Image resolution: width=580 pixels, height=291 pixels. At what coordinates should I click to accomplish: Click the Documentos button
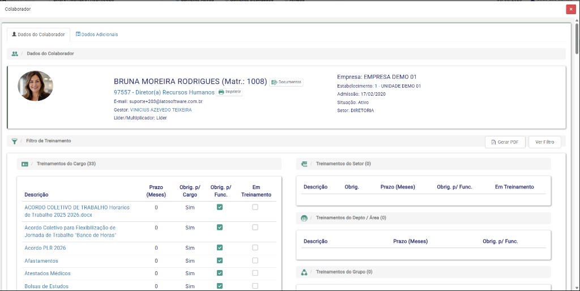pos(286,82)
